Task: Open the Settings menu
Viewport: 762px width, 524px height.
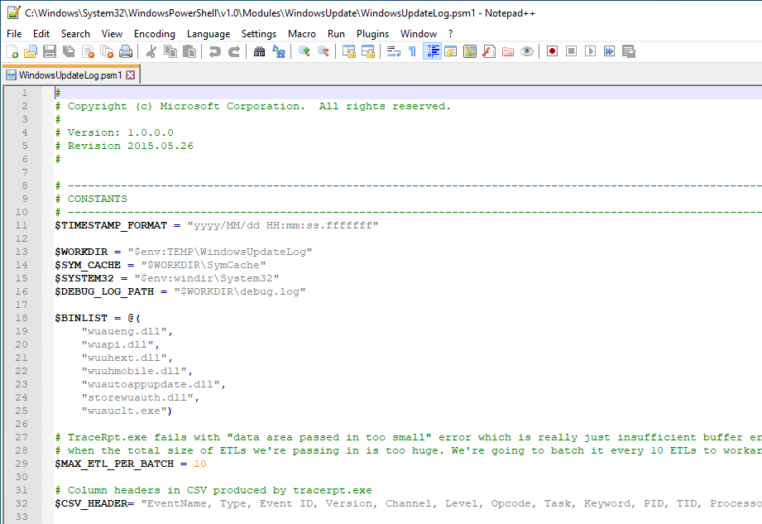Action: [x=258, y=34]
